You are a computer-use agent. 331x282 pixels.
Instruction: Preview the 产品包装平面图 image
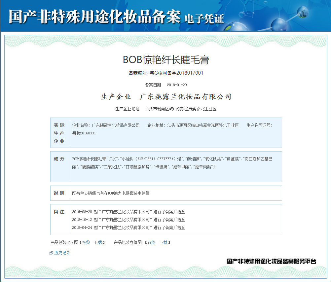(x=86, y=242)
